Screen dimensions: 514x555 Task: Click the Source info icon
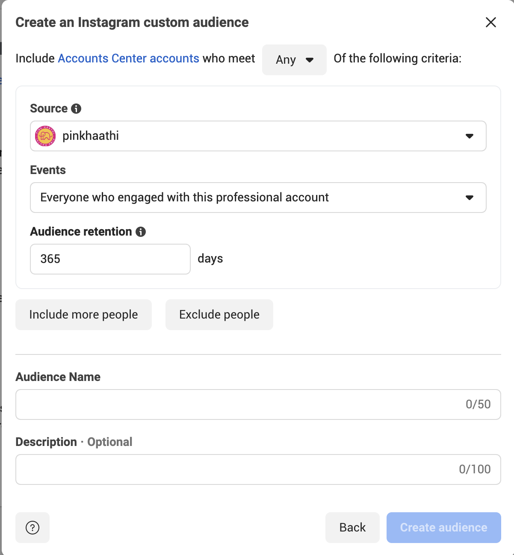pyautogui.click(x=76, y=109)
